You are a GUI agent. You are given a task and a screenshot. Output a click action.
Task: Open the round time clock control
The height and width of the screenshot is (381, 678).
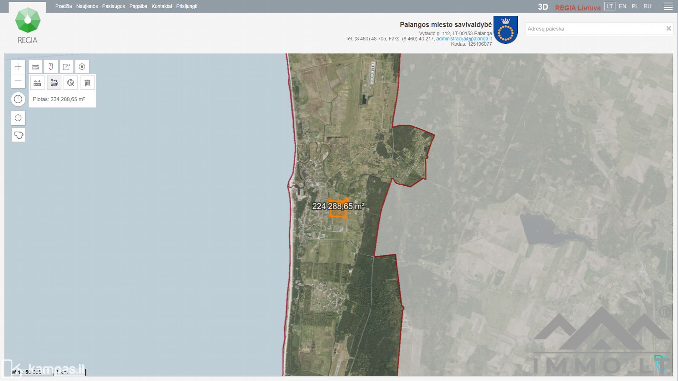point(18,99)
